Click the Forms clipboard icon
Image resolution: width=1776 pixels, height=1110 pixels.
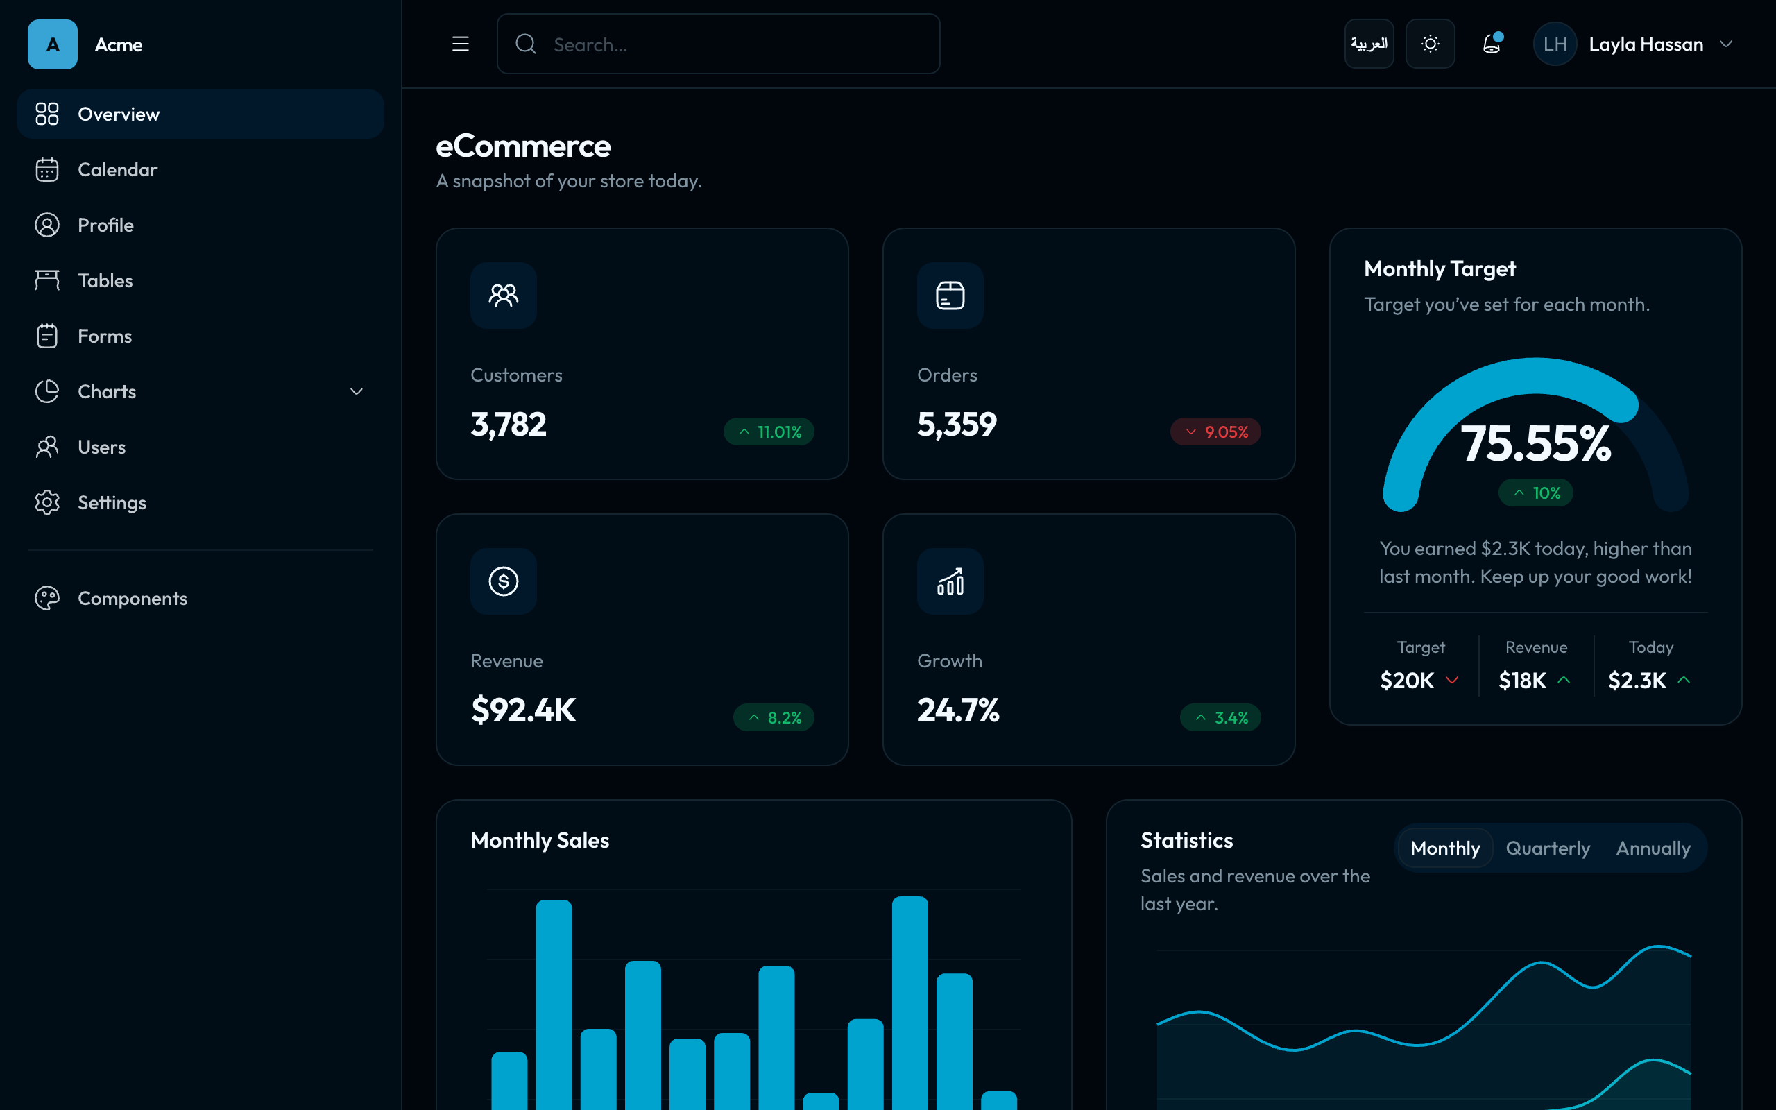click(x=47, y=336)
